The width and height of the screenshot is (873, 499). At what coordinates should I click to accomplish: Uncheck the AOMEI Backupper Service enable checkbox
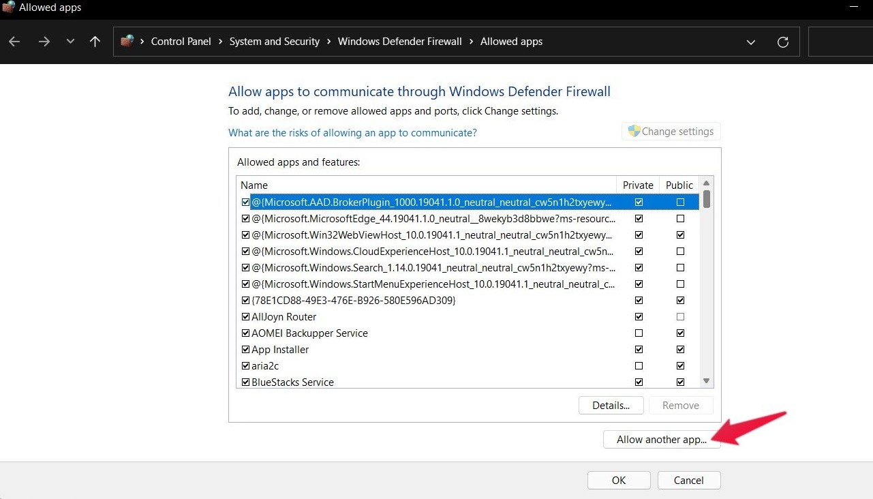tap(246, 333)
